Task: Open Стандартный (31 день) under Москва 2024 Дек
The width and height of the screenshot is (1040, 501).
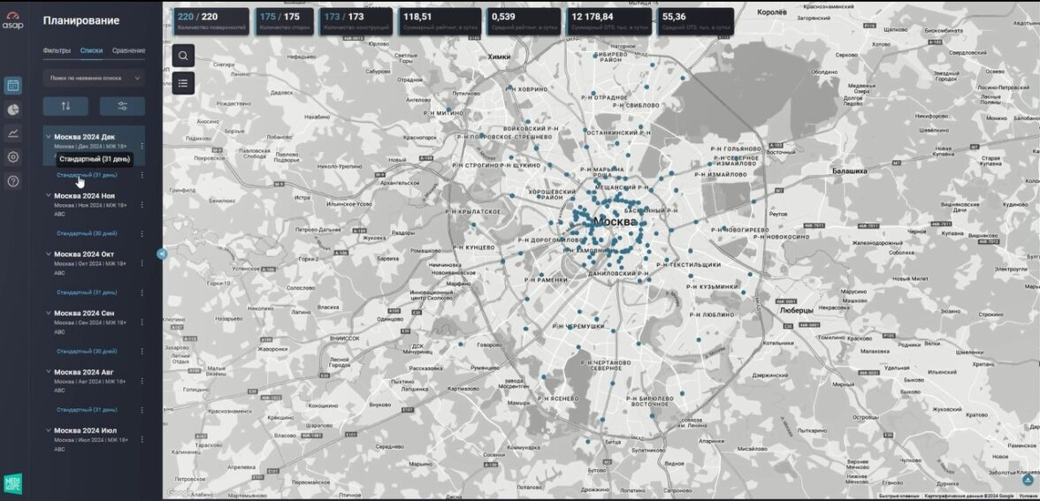Action: coord(87,175)
